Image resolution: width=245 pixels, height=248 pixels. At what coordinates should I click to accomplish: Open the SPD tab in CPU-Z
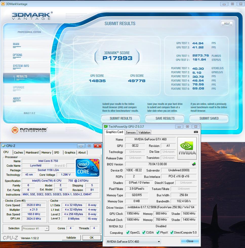56,152
